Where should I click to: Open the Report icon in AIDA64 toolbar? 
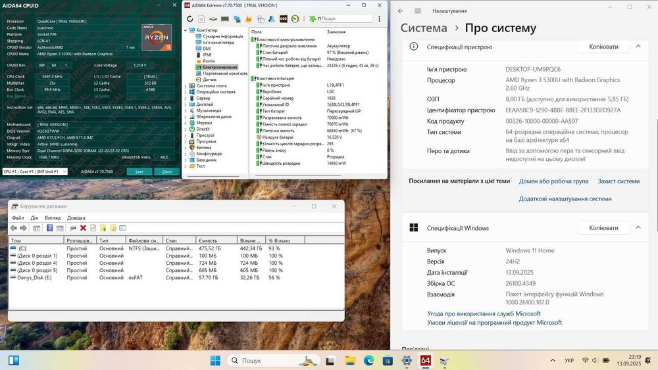tap(201, 19)
